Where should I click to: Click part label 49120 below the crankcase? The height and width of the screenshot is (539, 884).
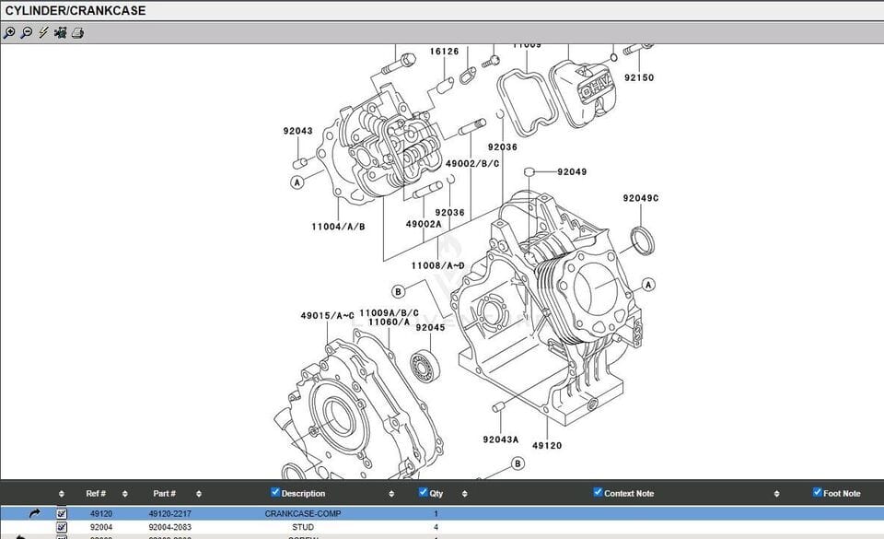545,446
